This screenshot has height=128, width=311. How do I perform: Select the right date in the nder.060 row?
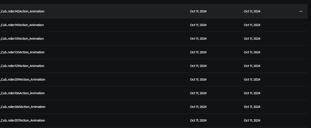coord(252,107)
